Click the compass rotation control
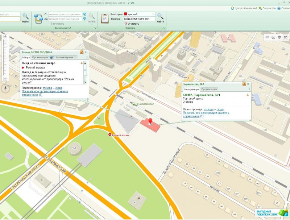The width and height of the screenshot is (290, 220). point(5,88)
